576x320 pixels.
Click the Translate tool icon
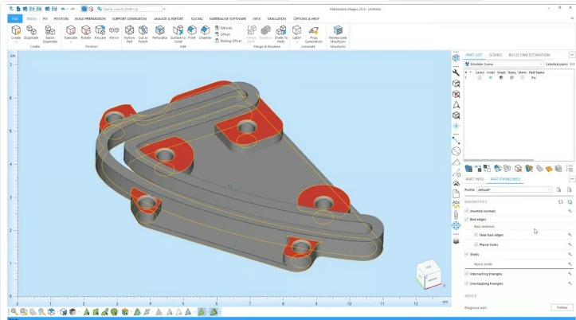tap(71, 30)
